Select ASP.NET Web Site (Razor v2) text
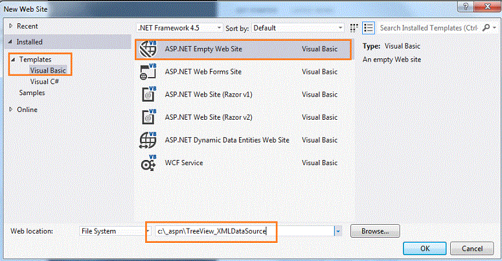The image size is (502, 261). pos(209,117)
